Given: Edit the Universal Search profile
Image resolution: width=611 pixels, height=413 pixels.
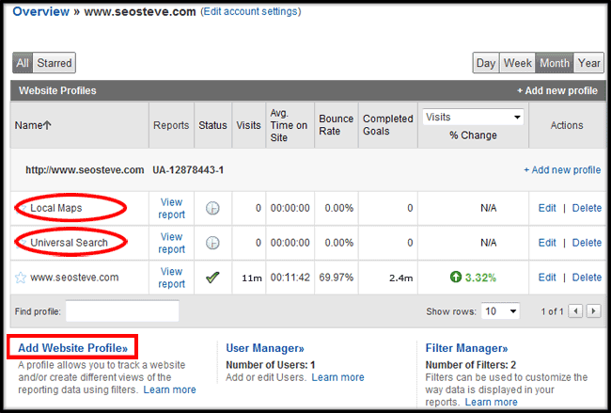Looking at the screenshot, I should point(547,243).
